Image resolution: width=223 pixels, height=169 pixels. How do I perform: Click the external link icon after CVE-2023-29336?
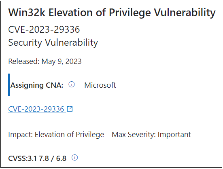tap(70, 109)
